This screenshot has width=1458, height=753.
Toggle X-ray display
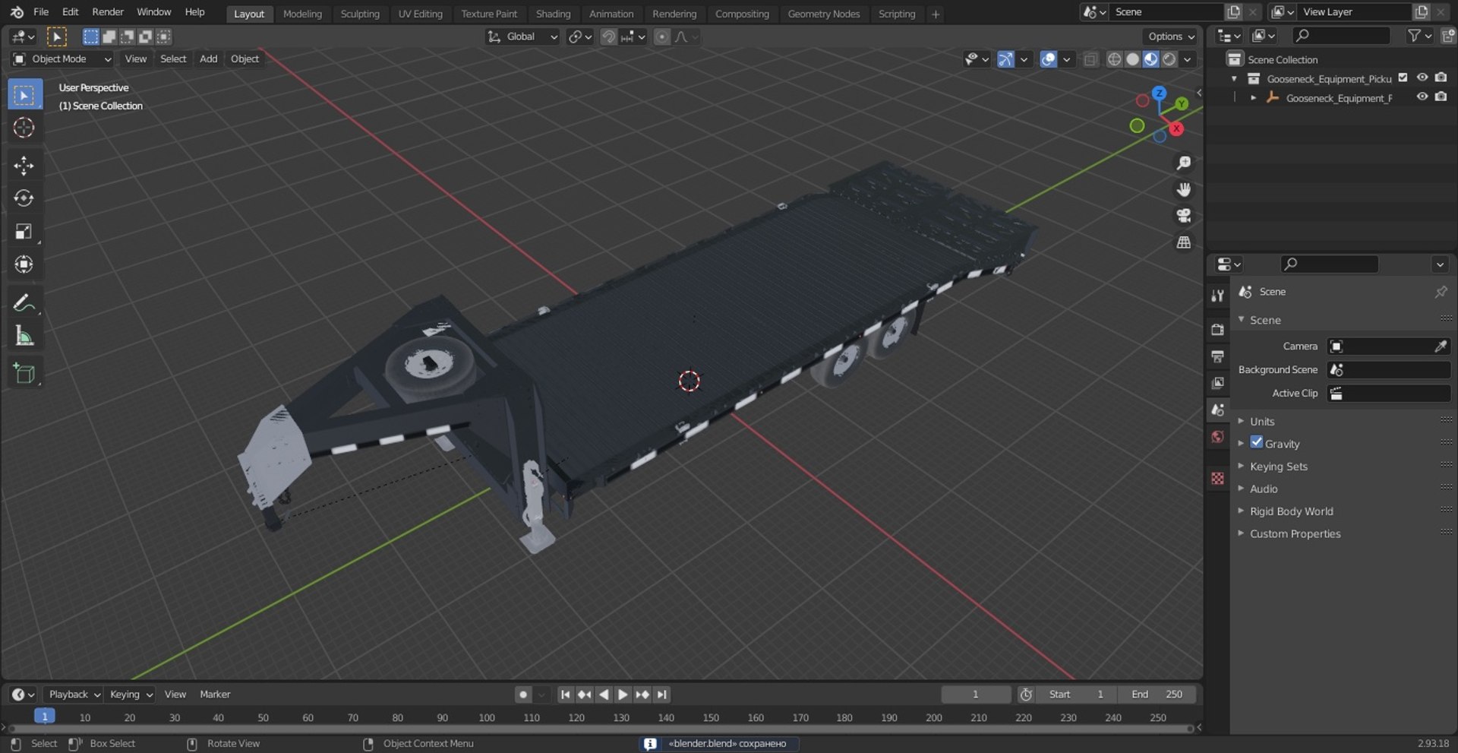[1090, 59]
